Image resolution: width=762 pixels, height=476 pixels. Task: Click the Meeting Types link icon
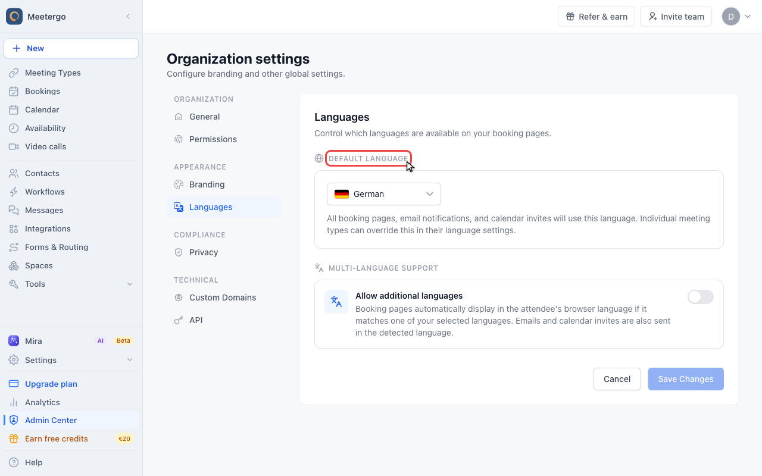[14, 73]
